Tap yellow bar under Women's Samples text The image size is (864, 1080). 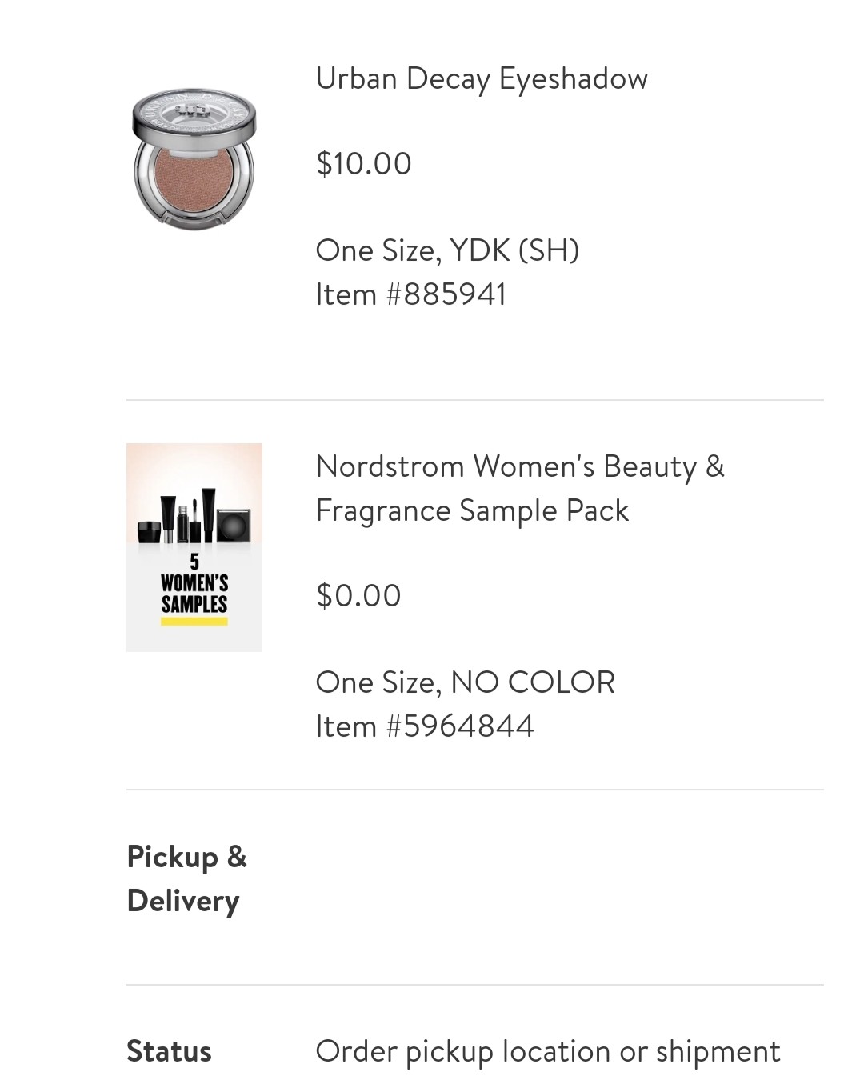pos(194,621)
